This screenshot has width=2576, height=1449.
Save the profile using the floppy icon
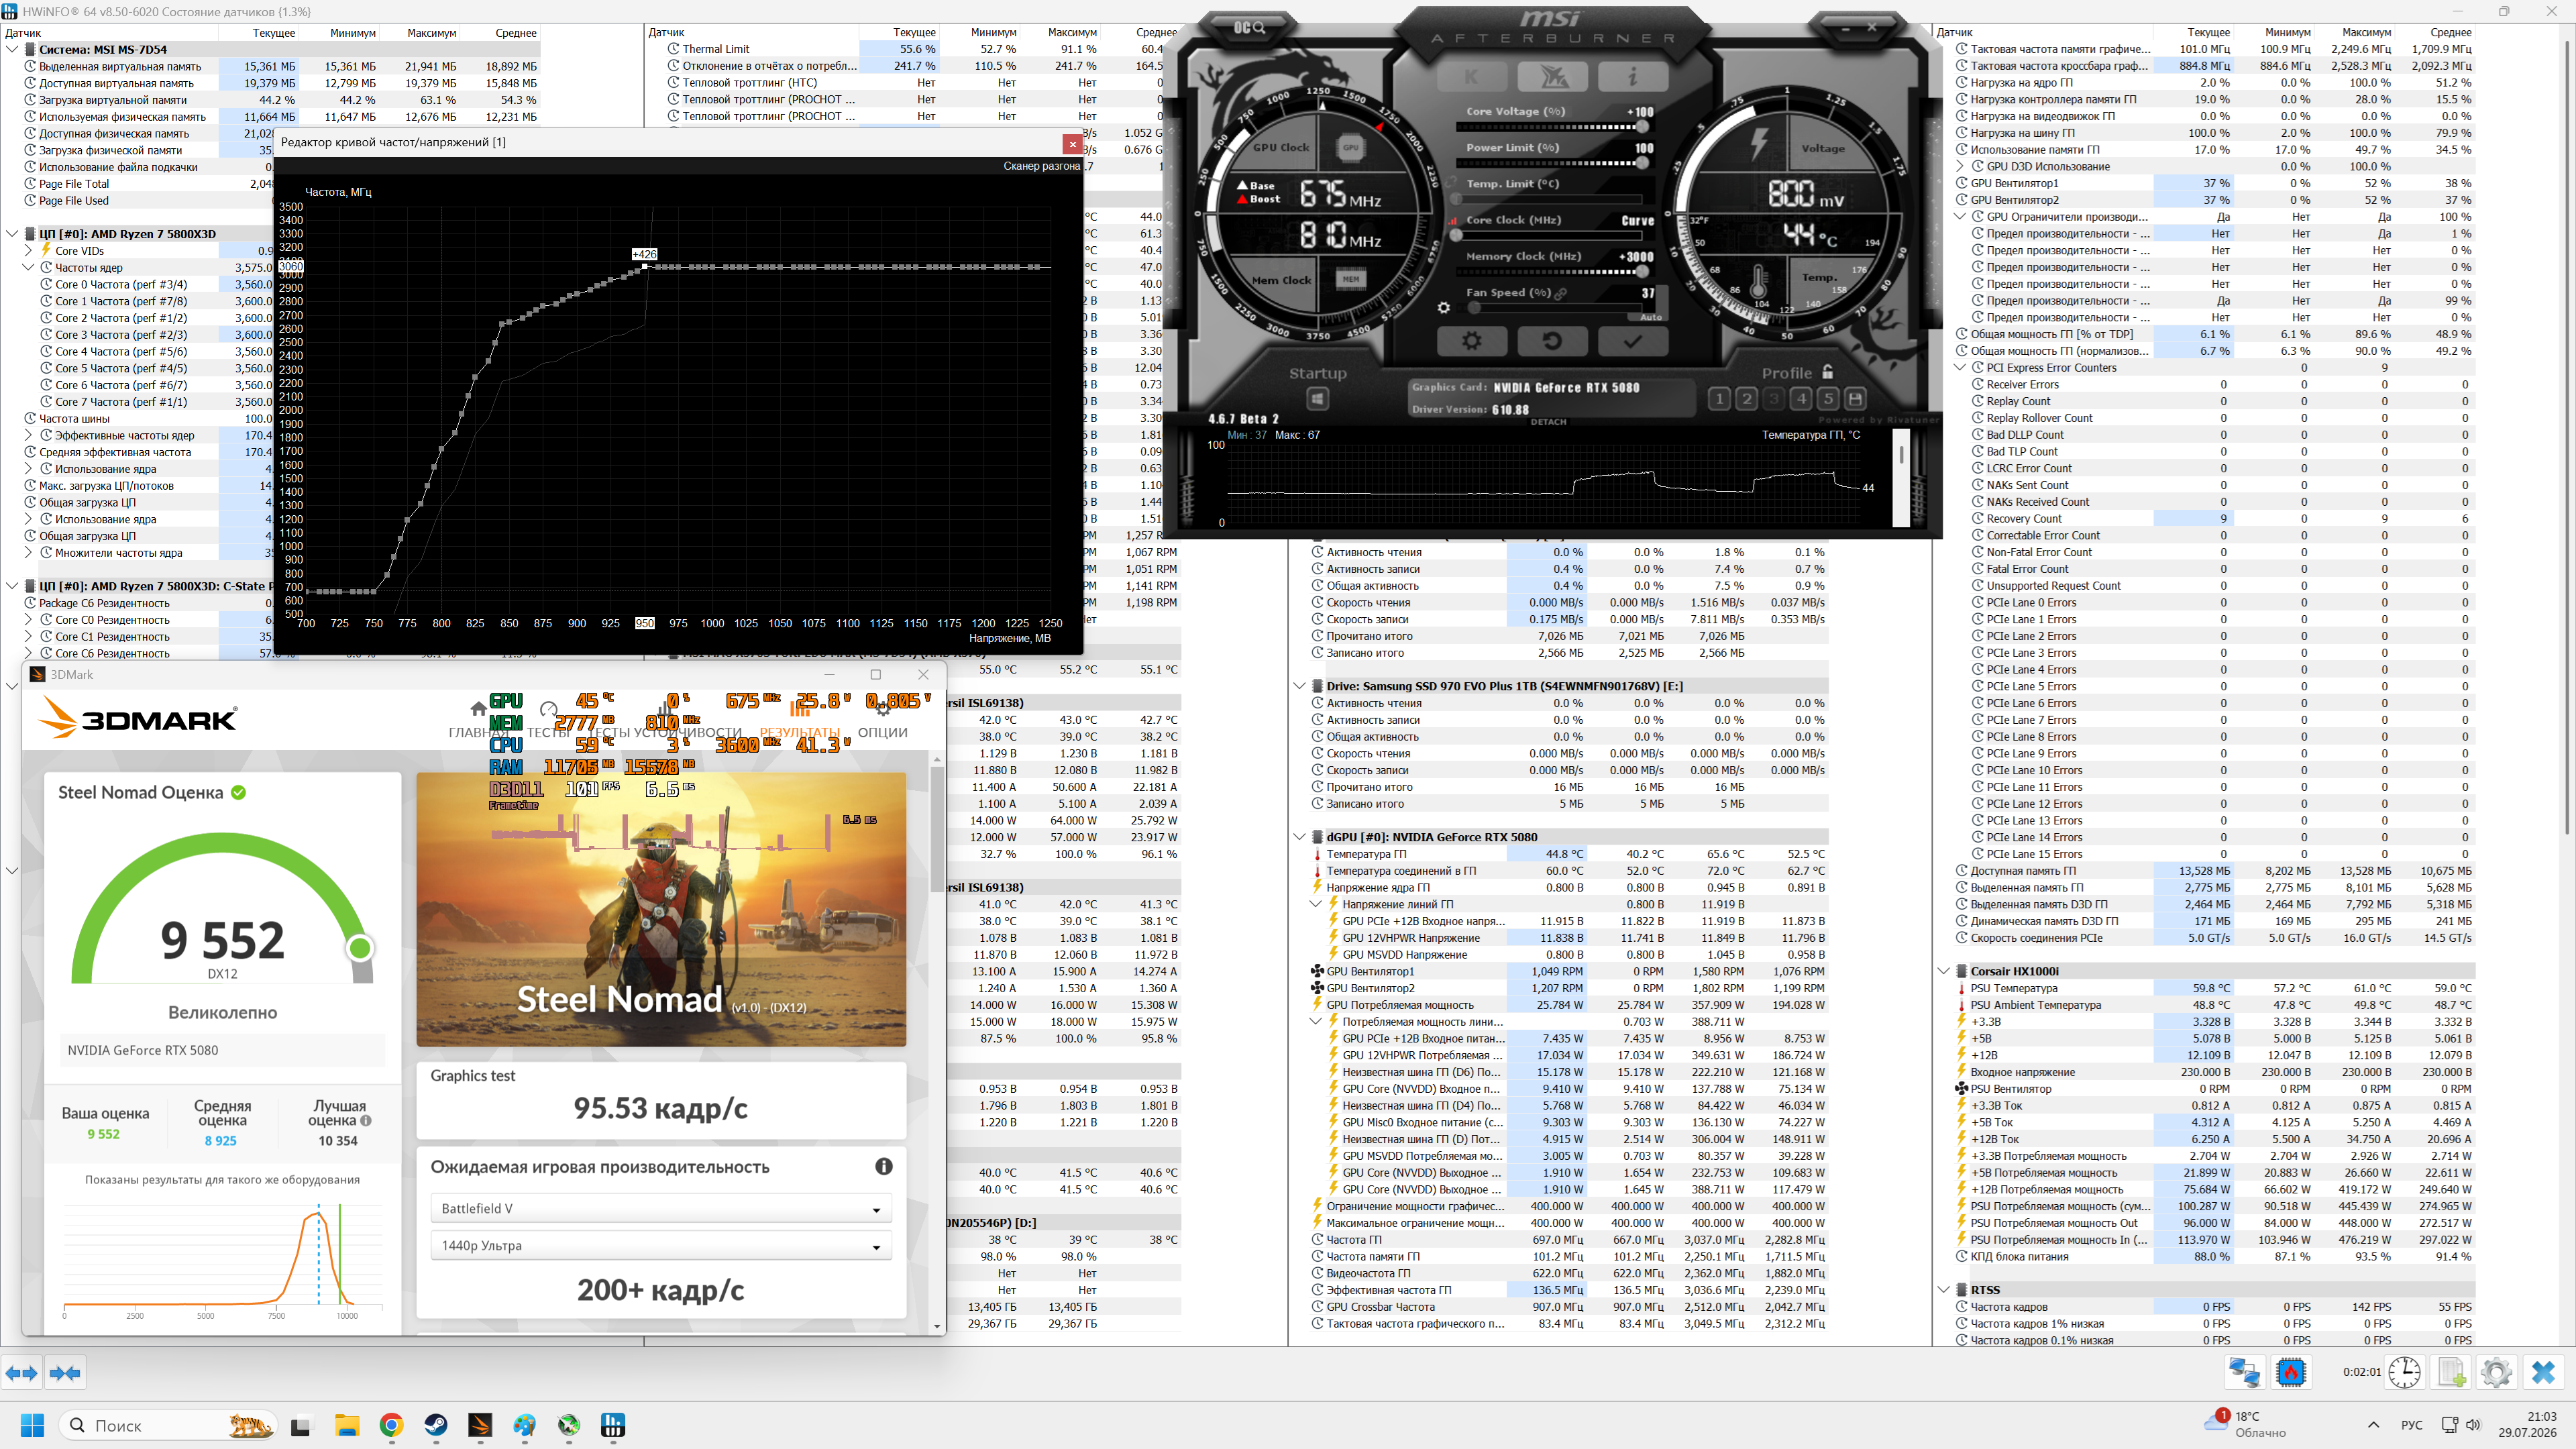(1855, 398)
